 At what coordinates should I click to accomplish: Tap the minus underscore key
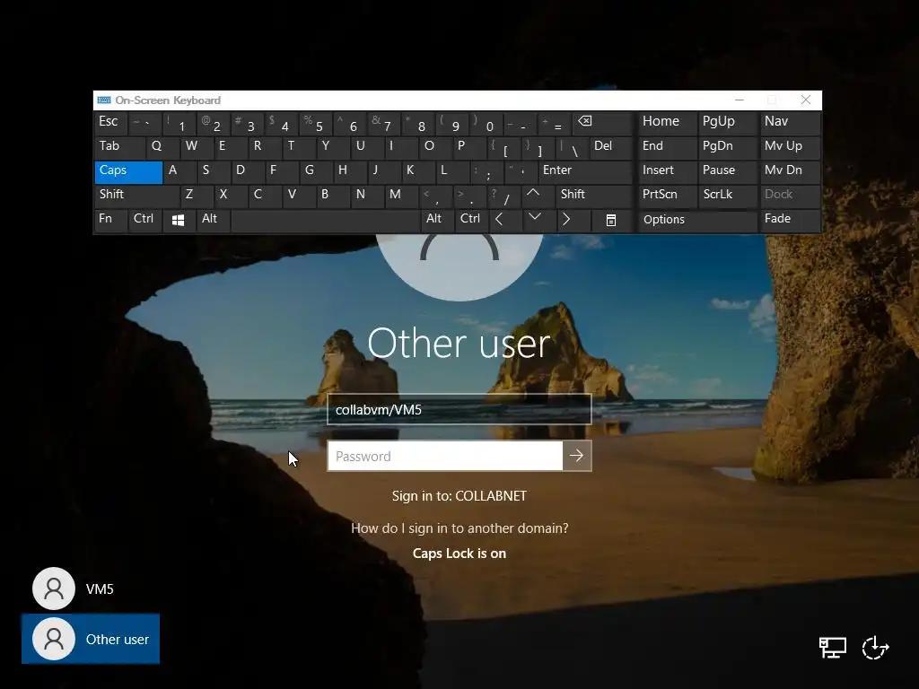click(x=519, y=123)
